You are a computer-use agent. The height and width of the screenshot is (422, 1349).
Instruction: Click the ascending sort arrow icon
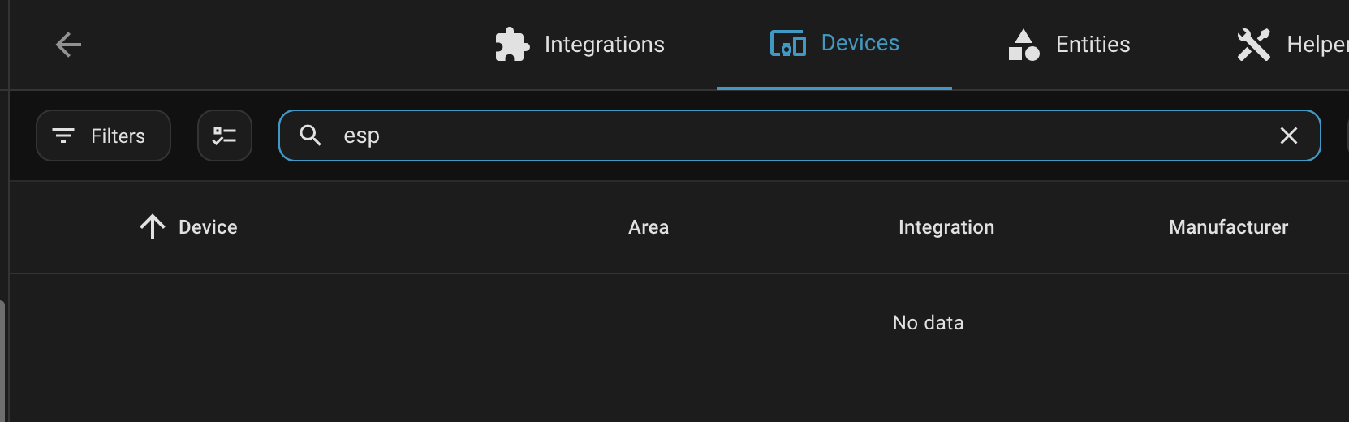pos(153,227)
